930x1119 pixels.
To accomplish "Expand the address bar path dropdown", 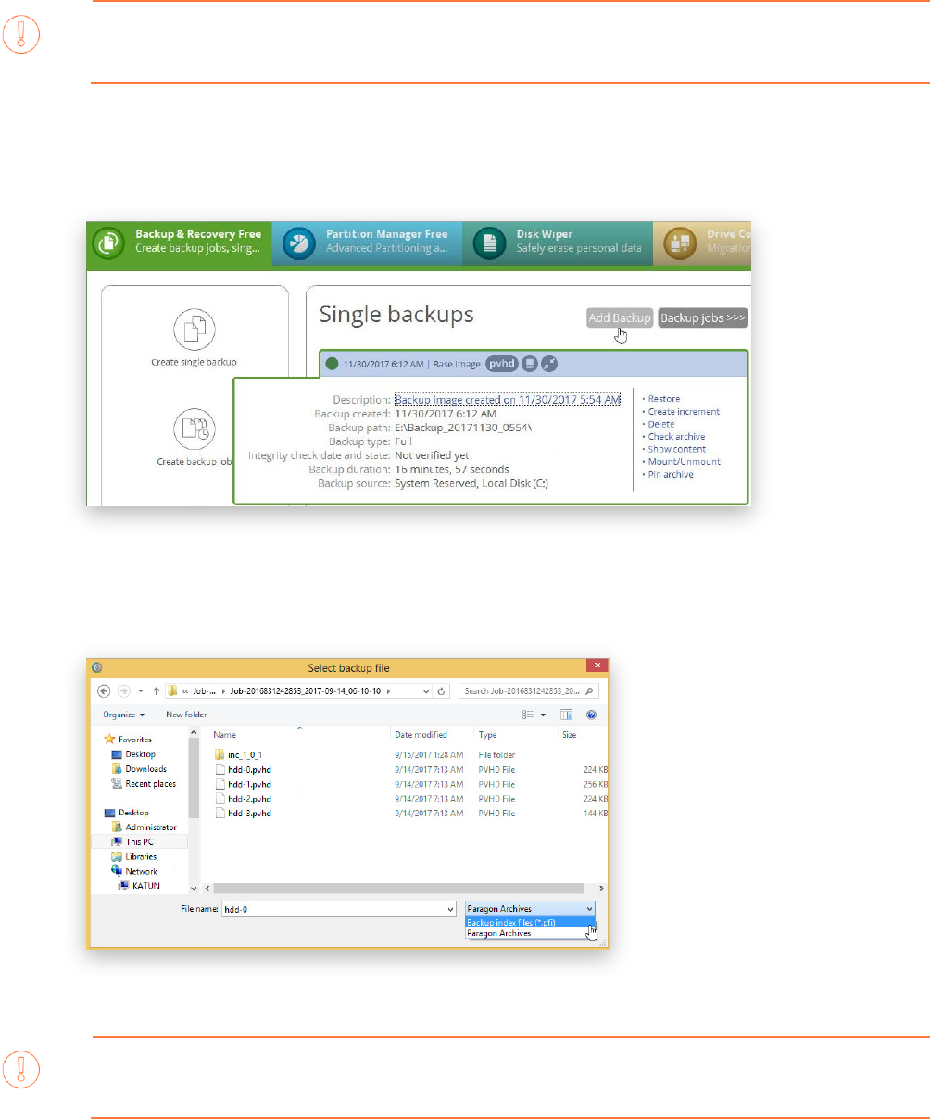I will 425,690.
